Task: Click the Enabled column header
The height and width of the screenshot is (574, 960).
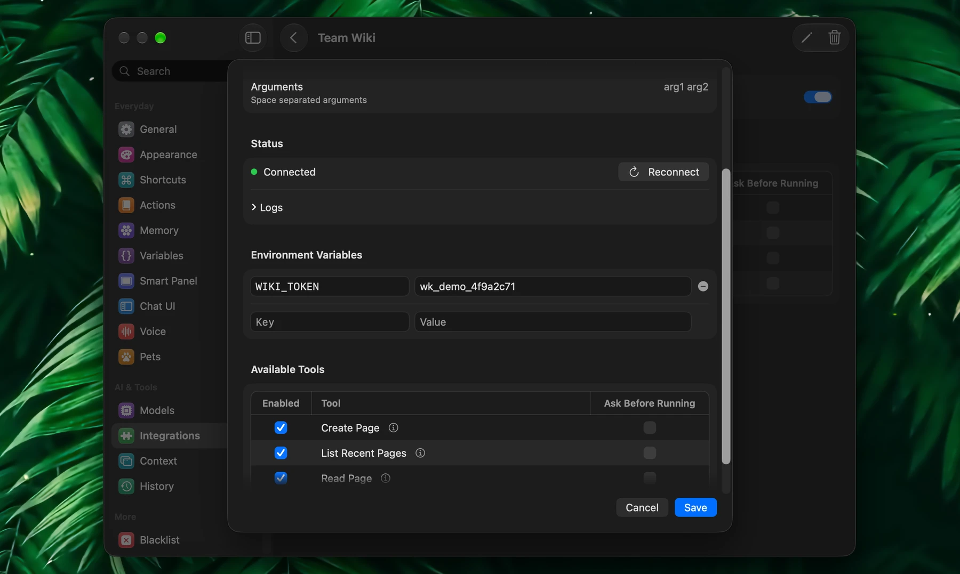Action: [281, 403]
